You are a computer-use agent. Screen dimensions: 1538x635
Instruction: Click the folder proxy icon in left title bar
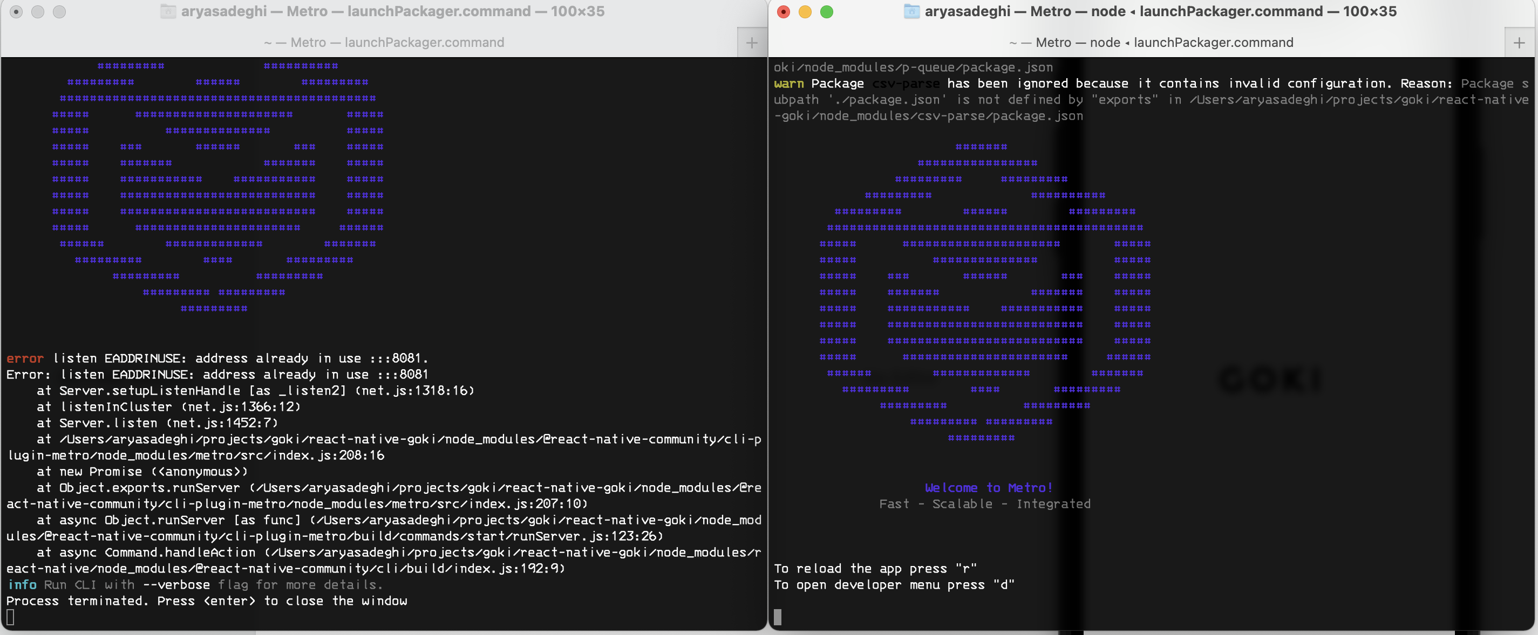[x=168, y=11]
